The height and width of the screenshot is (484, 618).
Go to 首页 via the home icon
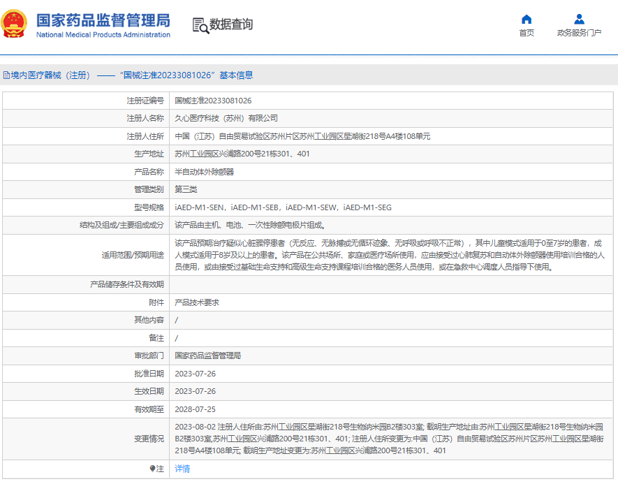(x=527, y=19)
